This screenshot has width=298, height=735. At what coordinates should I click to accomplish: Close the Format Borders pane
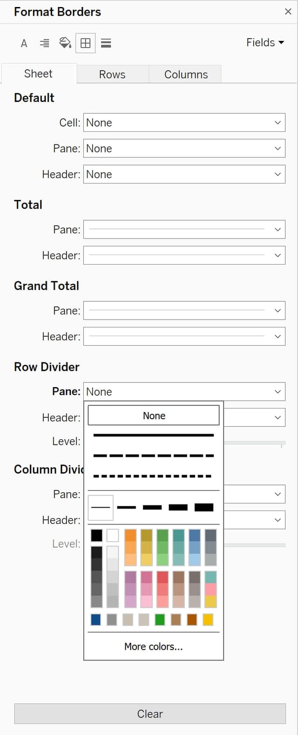[x=288, y=12]
